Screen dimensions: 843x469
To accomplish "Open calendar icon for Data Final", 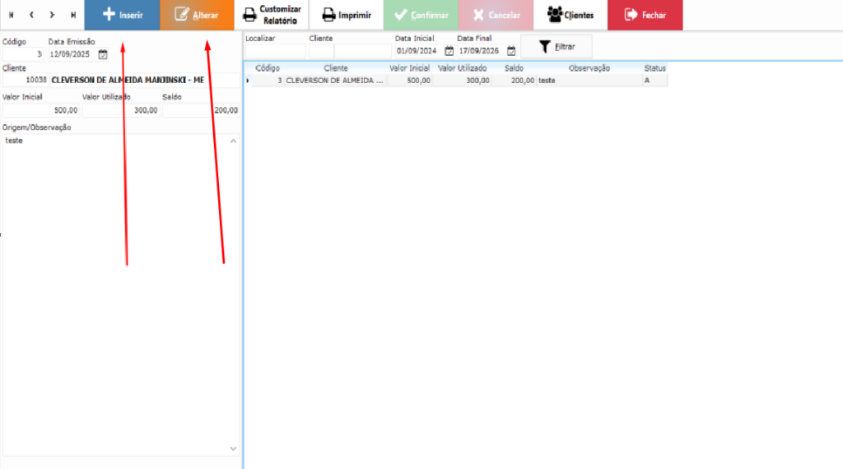I will [x=511, y=51].
